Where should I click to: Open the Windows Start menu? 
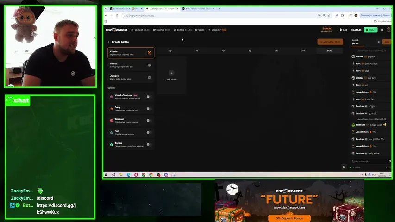(106, 175)
